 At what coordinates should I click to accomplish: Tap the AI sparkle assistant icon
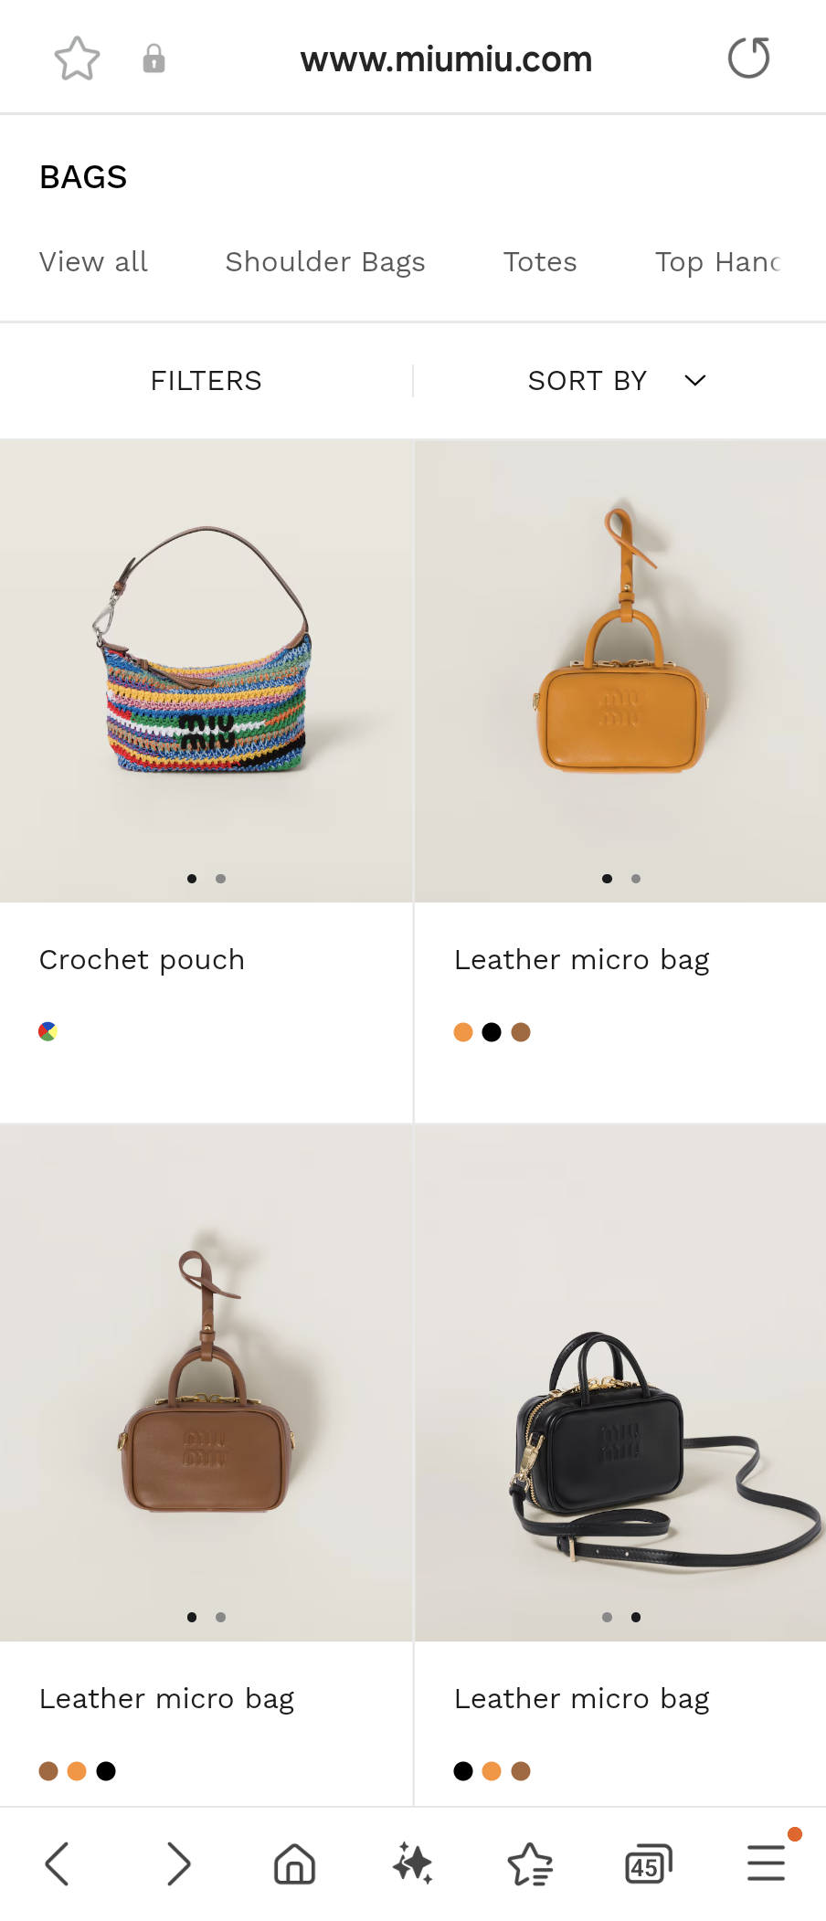pyautogui.click(x=413, y=1863)
